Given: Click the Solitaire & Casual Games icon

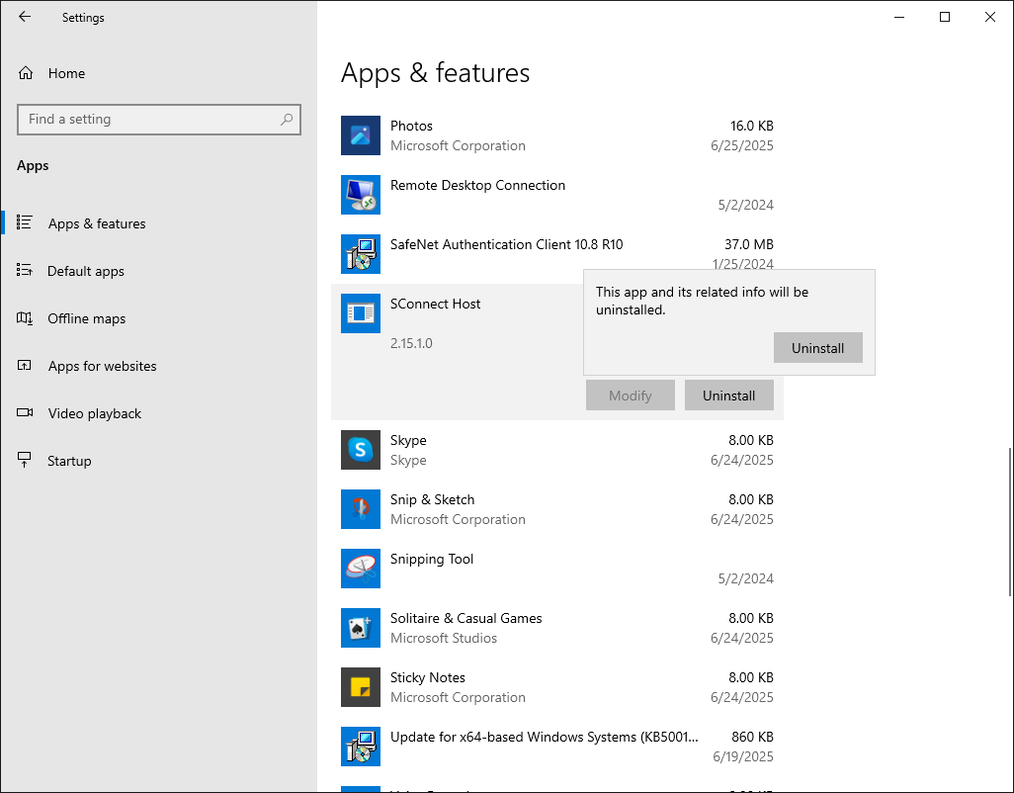Looking at the screenshot, I should point(360,628).
